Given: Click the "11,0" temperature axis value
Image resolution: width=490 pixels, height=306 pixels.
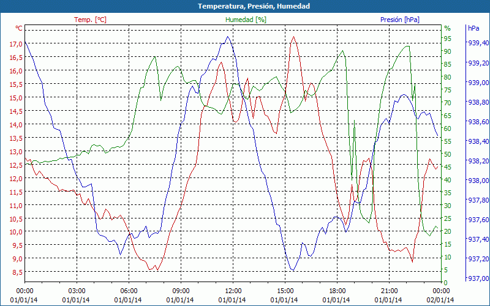Looking at the screenshot, I should pyautogui.click(x=16, y=206).
